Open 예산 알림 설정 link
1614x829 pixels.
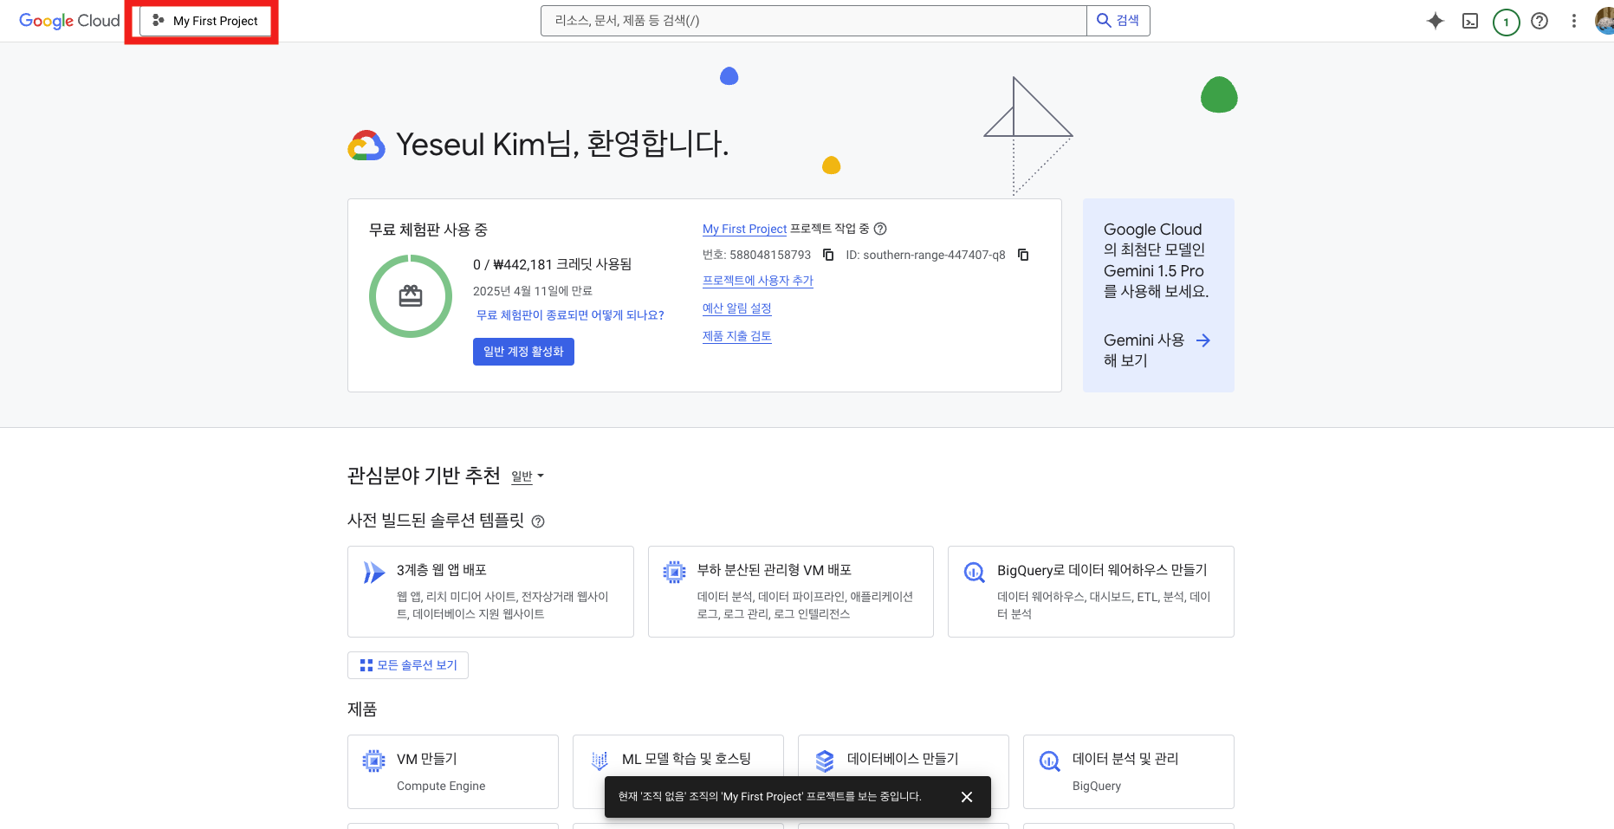point(737,308)
